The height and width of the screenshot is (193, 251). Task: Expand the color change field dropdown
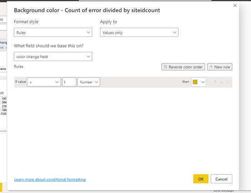pyautogui.click(x=53, y=56)
